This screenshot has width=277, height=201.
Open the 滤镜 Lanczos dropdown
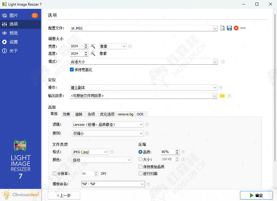click(x=108, y=124)
